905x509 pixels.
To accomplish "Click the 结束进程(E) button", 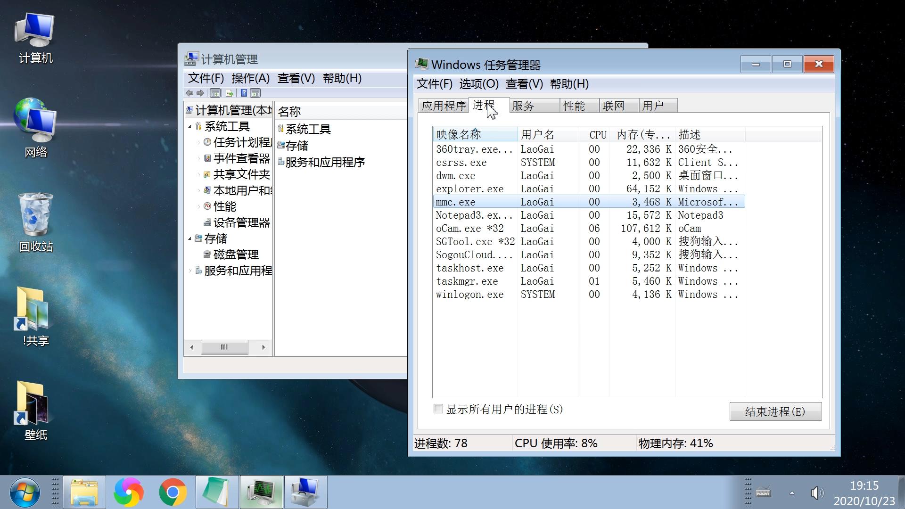I will pyautogui.click(x=775, y=411).
